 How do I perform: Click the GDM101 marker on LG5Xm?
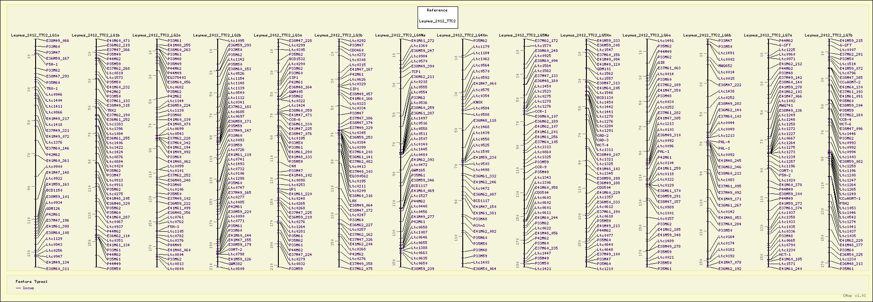pos(604,69)
